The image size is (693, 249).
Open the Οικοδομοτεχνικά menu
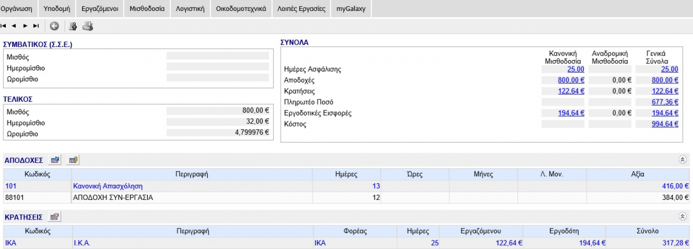click(x=240, y=9)
